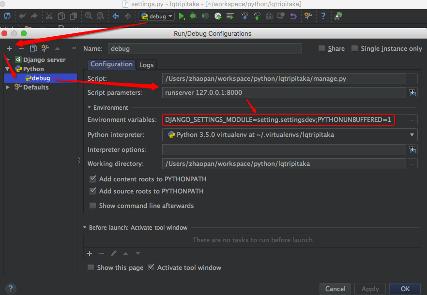Navigate Back with blue left arrow
The width and height of the screenshot is (427, 295).
[x=115, y=16]
